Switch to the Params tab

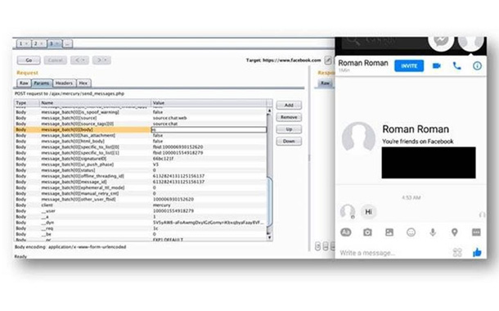click(42, 83)
